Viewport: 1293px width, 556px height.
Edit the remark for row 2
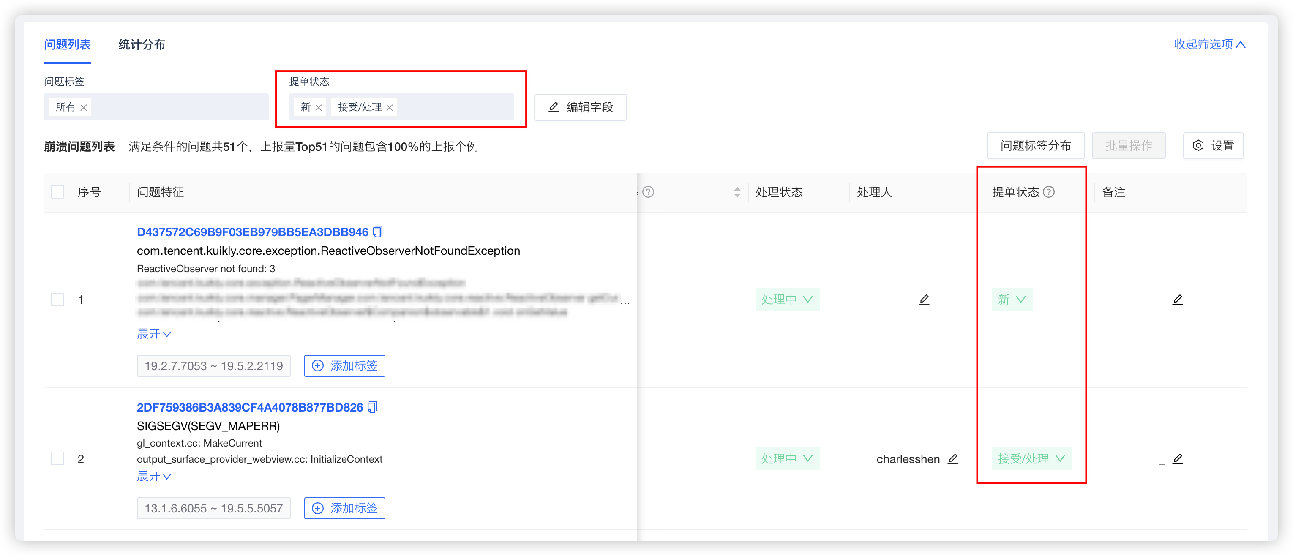(x=1178, y=459)
